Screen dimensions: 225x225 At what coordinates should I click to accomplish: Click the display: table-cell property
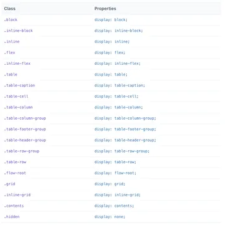[x=116, y=97]
